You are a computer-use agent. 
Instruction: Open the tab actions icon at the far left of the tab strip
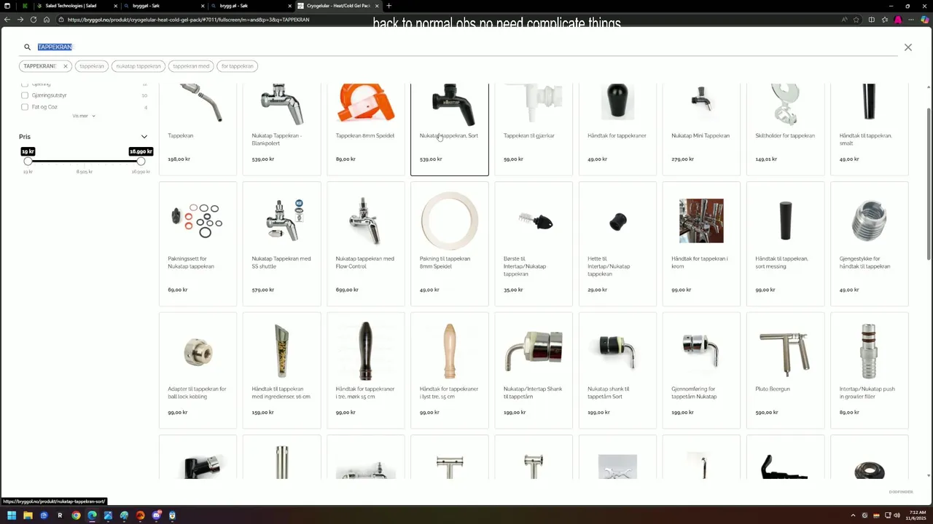[7, 6]
